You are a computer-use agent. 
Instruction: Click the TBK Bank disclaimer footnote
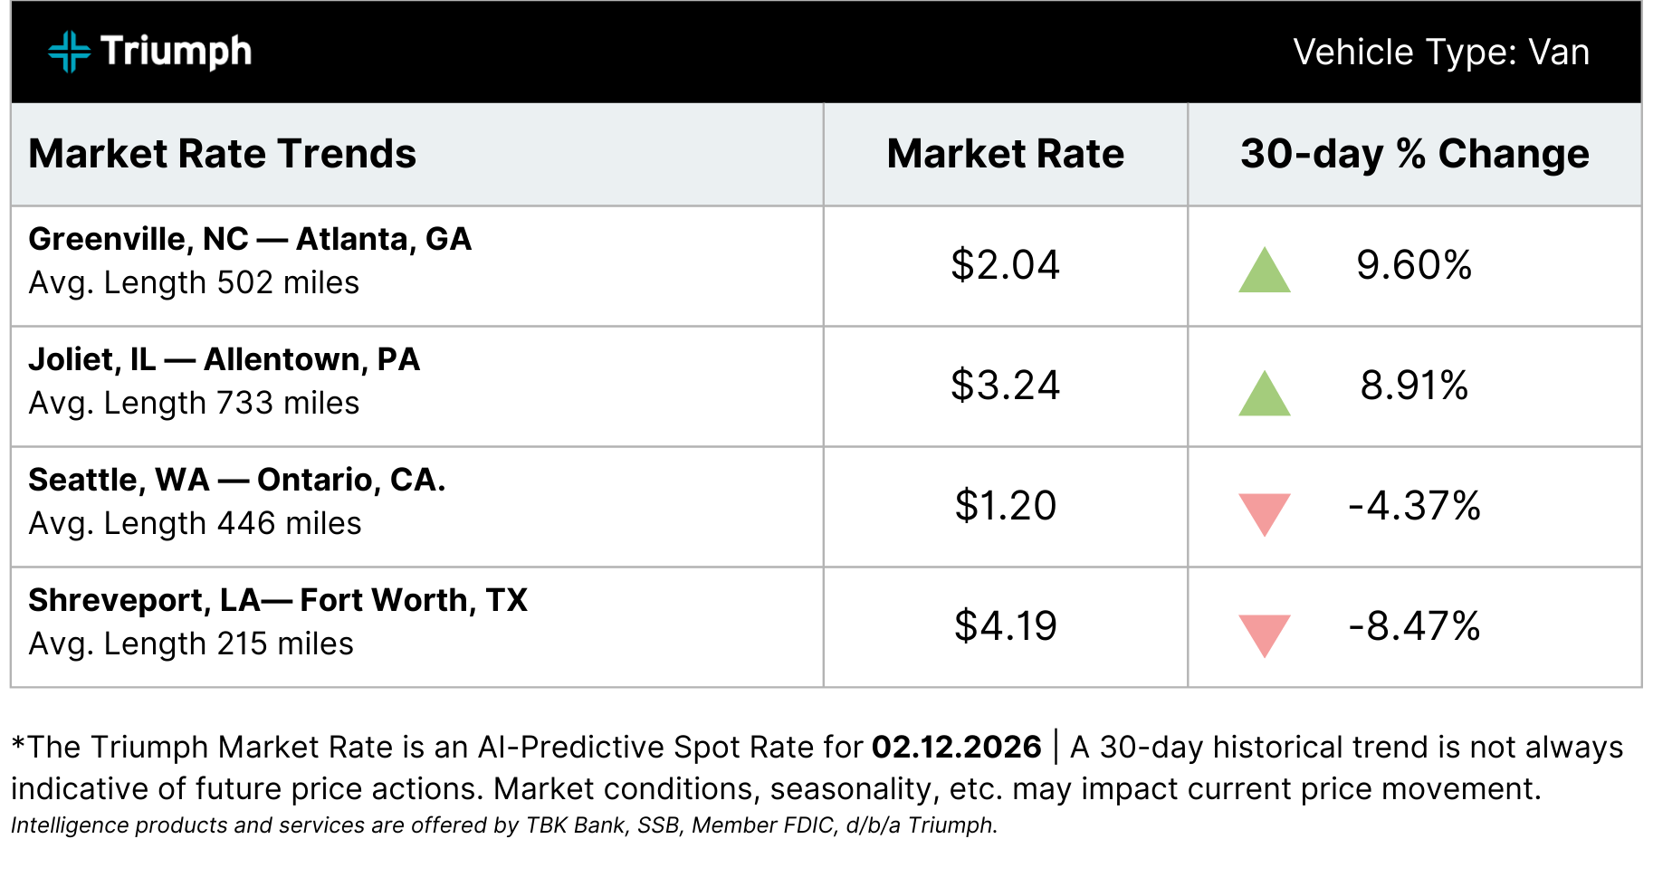click(x=503, y=825)
